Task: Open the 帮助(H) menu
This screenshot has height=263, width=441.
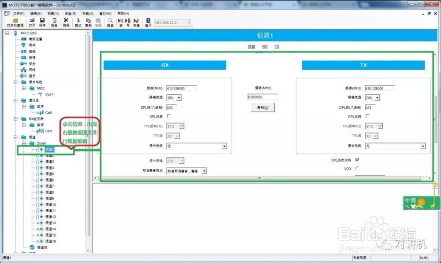Action: pos(123,14)
